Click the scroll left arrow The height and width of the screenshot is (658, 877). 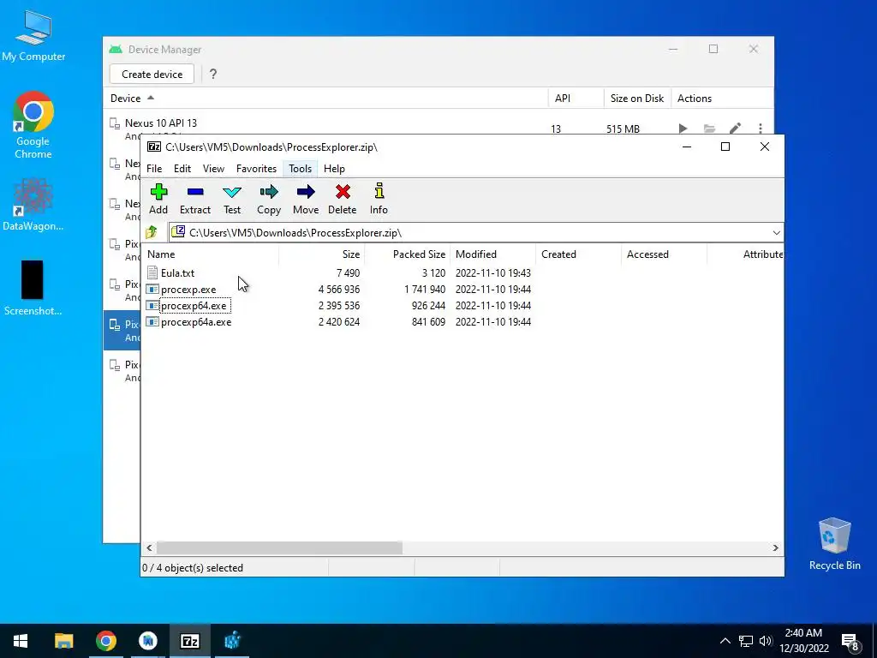tap(149, 547)
